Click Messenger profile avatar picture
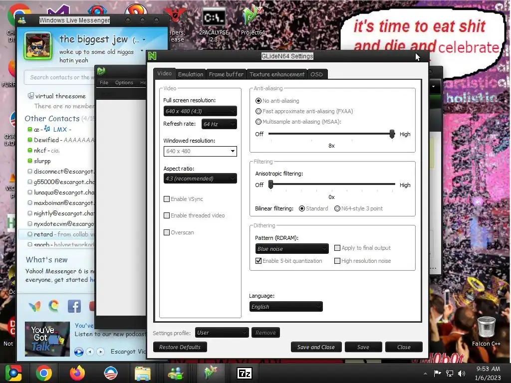The width and height of the screenshot is (511, 383). [37, 45]
